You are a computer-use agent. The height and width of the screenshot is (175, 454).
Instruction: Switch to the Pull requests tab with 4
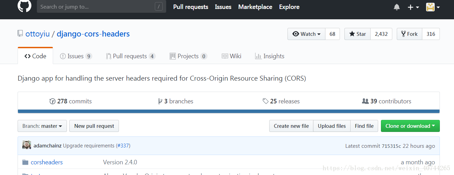tap(131, 56)
